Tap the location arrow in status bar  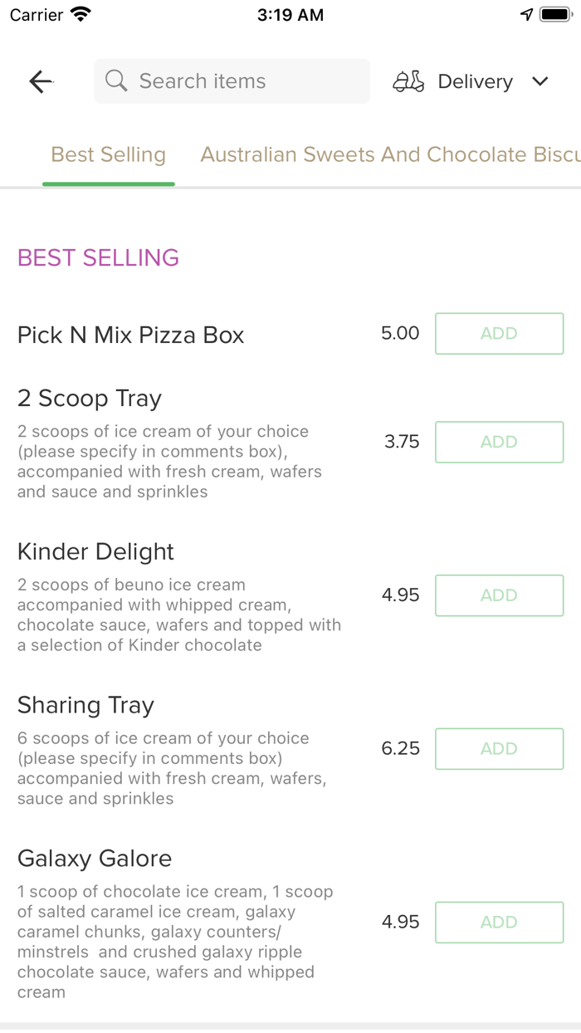(x=526, y=14)
